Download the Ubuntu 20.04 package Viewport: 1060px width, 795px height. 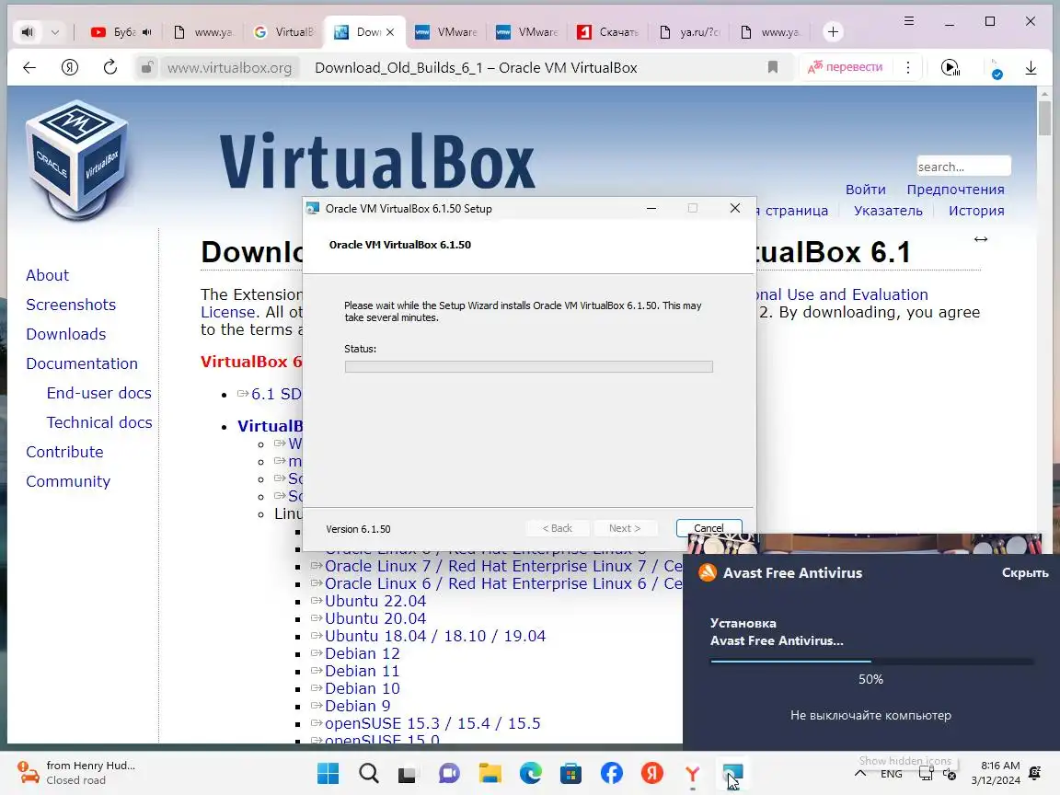375,618
